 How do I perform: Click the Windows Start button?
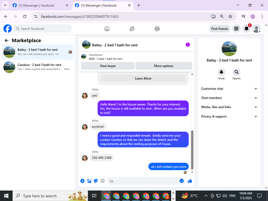[x=6, y=196]
